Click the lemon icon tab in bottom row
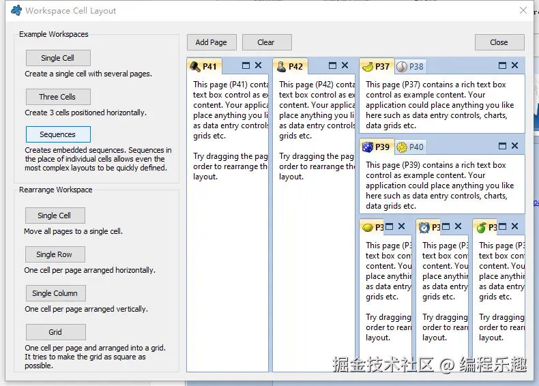539x386 pixels. (372, 227)
